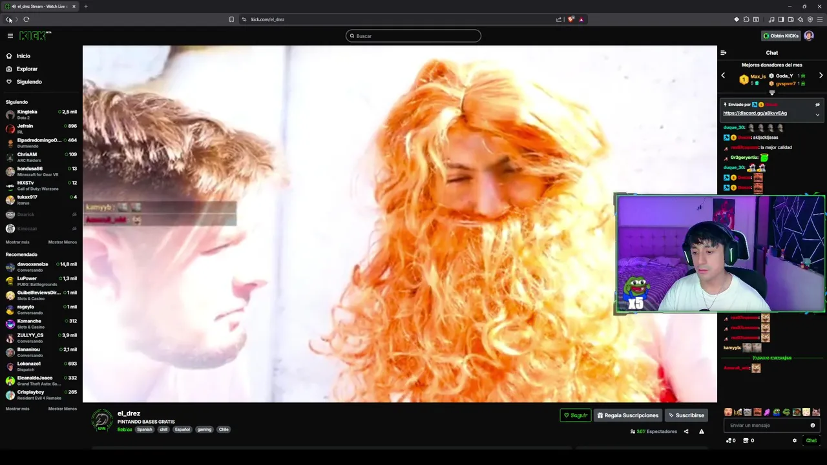Viewport: 827px width, 465px height.
Task: Open browser media control music icon
Action: [771, 19]
